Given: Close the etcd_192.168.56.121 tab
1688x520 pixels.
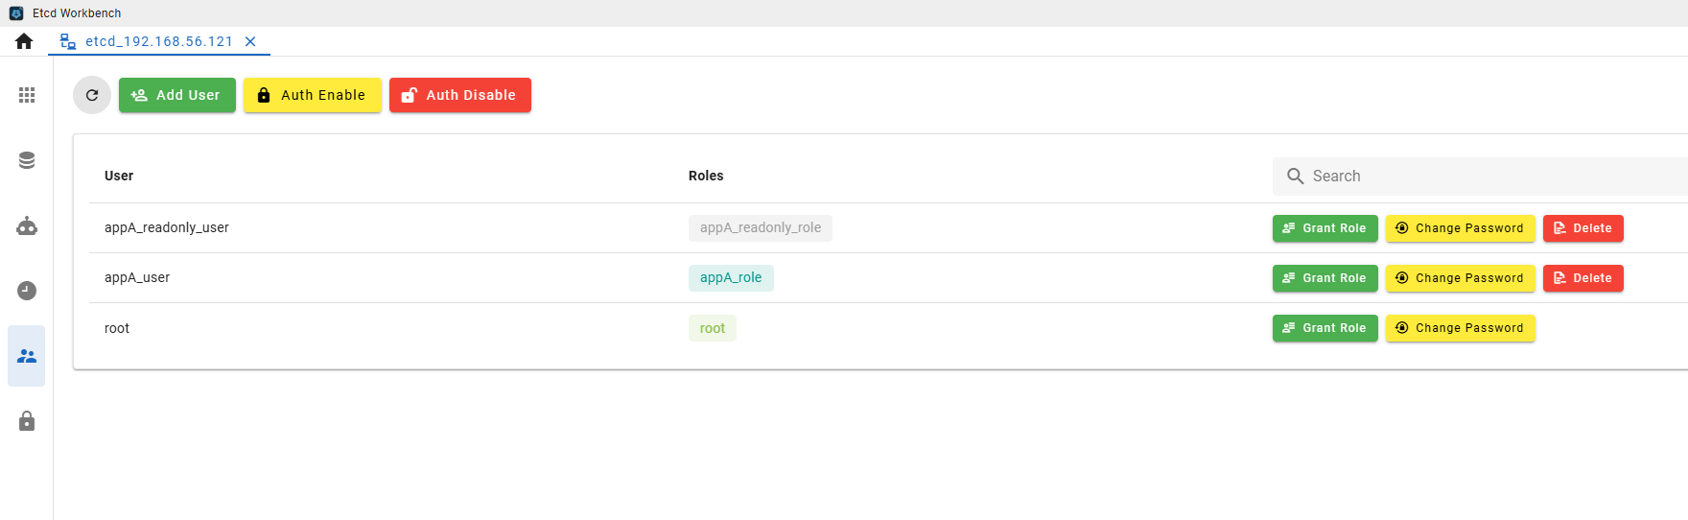Looking at the screenshot, I should pyautogui.click(x=250, y=41).
